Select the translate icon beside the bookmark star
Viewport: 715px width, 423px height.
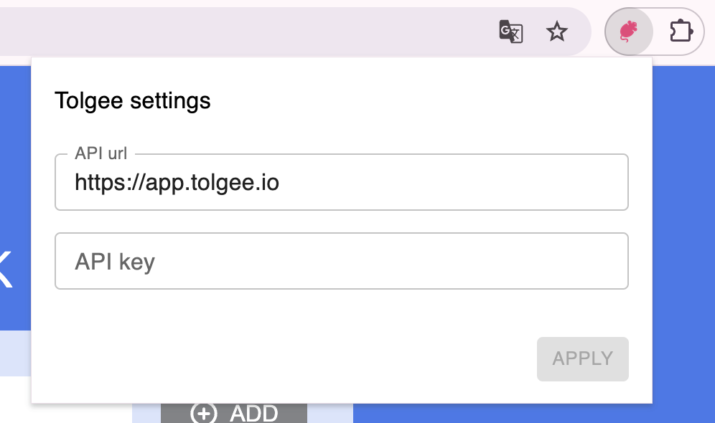(x=511, y=31)
